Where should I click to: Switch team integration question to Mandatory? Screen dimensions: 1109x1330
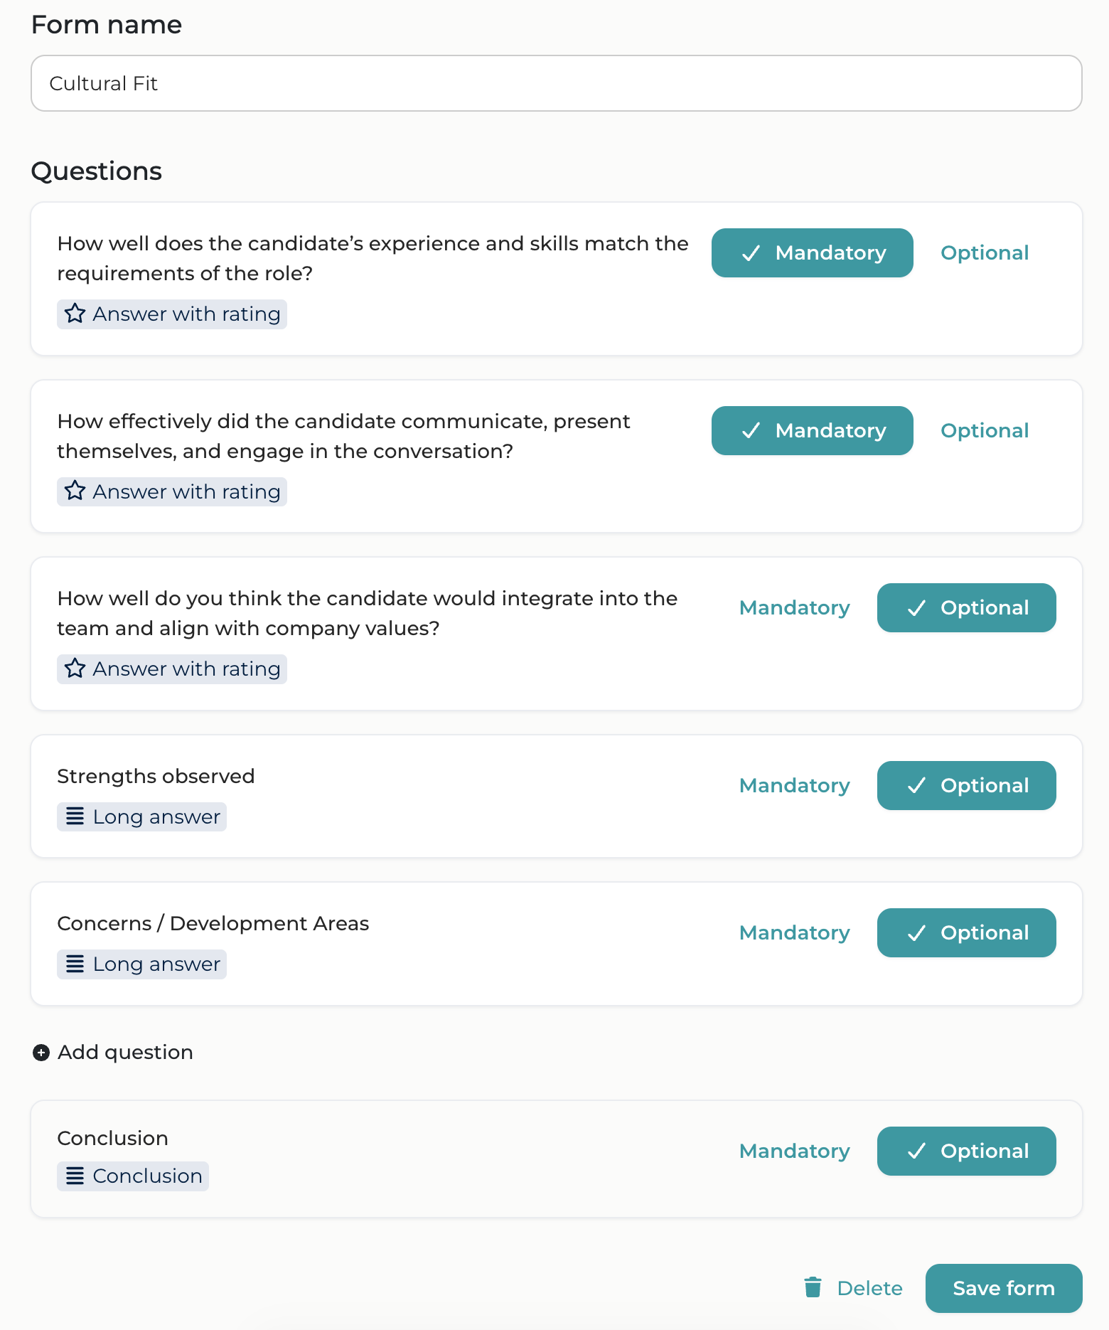click(x=794, y=607)
